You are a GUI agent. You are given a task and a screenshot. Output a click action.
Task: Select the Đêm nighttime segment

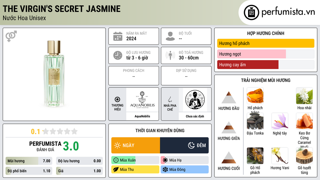click(x=184, y=145)
